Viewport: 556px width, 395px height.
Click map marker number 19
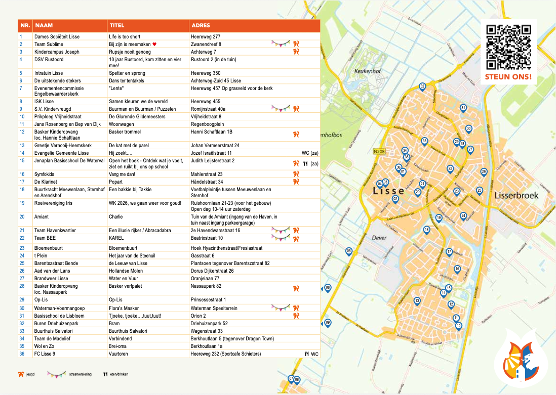point(439,218)
